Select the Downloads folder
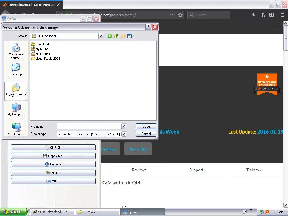This screenshot has height=216, width=288. pos(40,44)
